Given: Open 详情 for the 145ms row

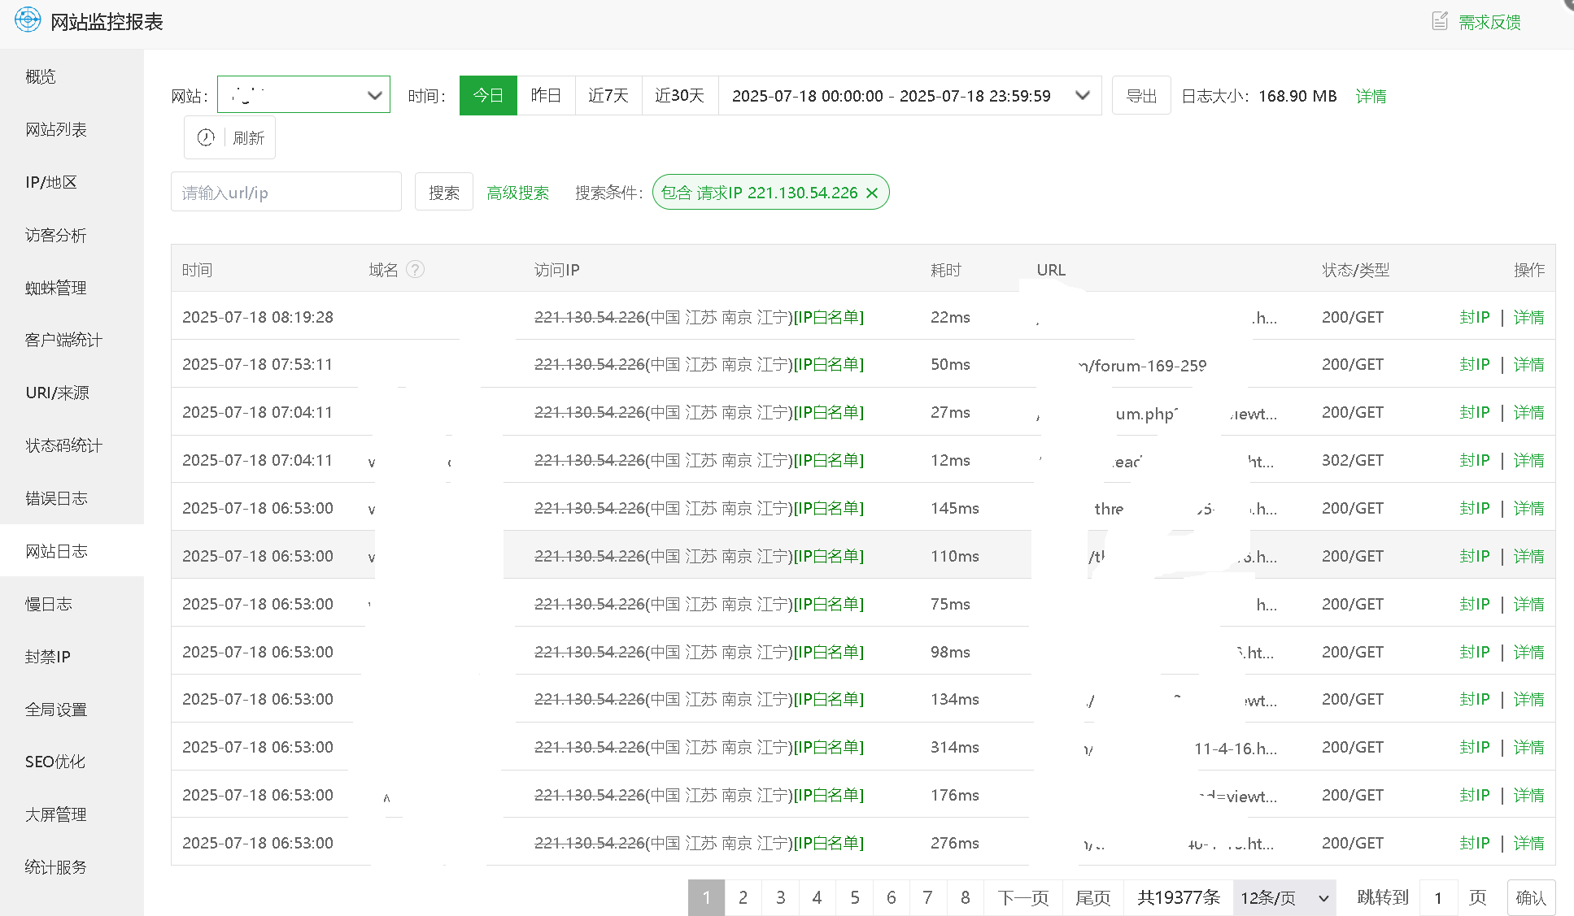Looking at the screenshot, I should pos(1528,508).
